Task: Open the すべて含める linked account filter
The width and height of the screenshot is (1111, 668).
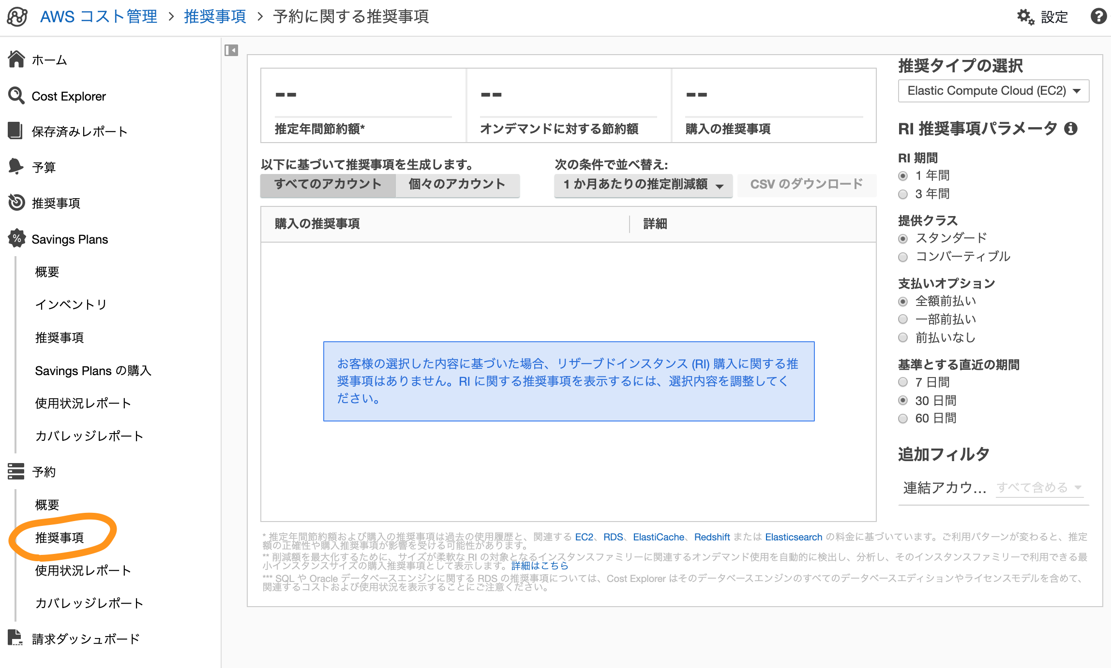Action: tap(1039, 487)
